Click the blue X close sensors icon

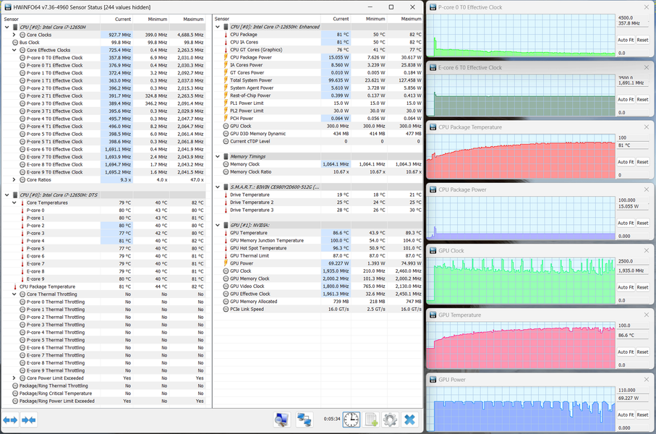[409, 420]
